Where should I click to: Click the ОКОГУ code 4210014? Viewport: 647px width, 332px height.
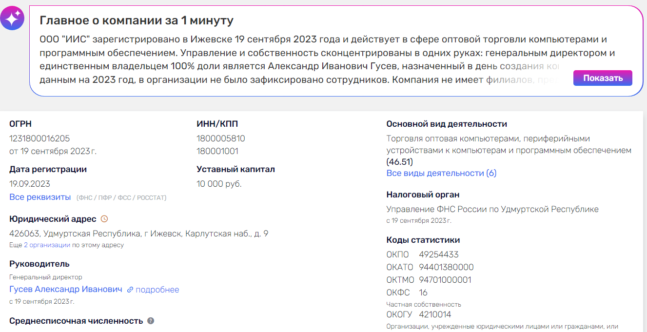[435, 314]
